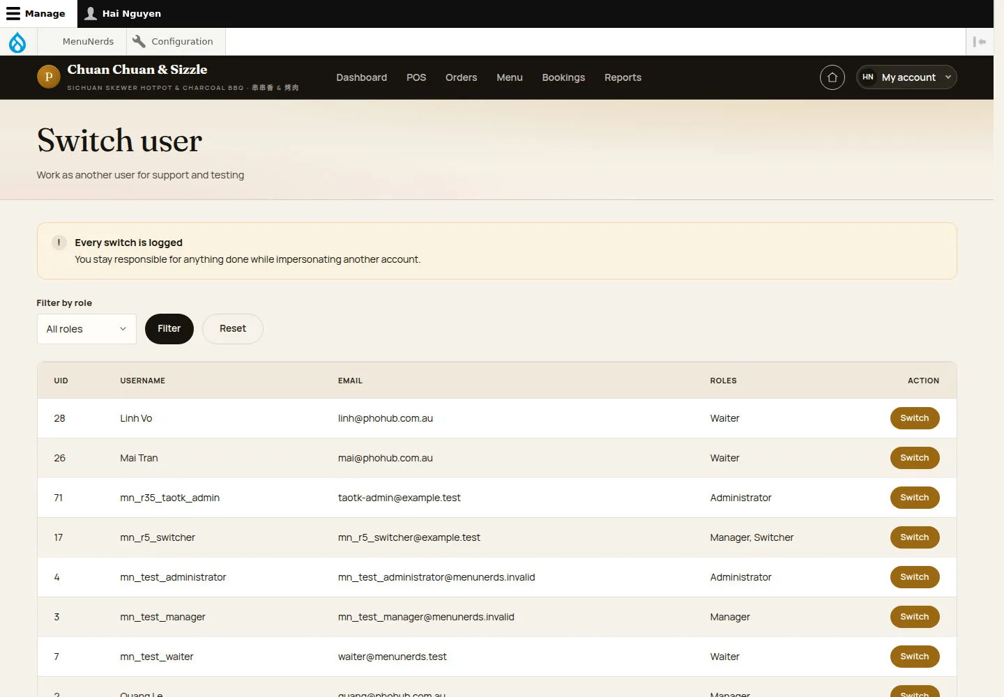1004x697 pixels.
Task: Click the email mai@phohub.com.au
Action: pyautogui.click(x=386, y=458)
